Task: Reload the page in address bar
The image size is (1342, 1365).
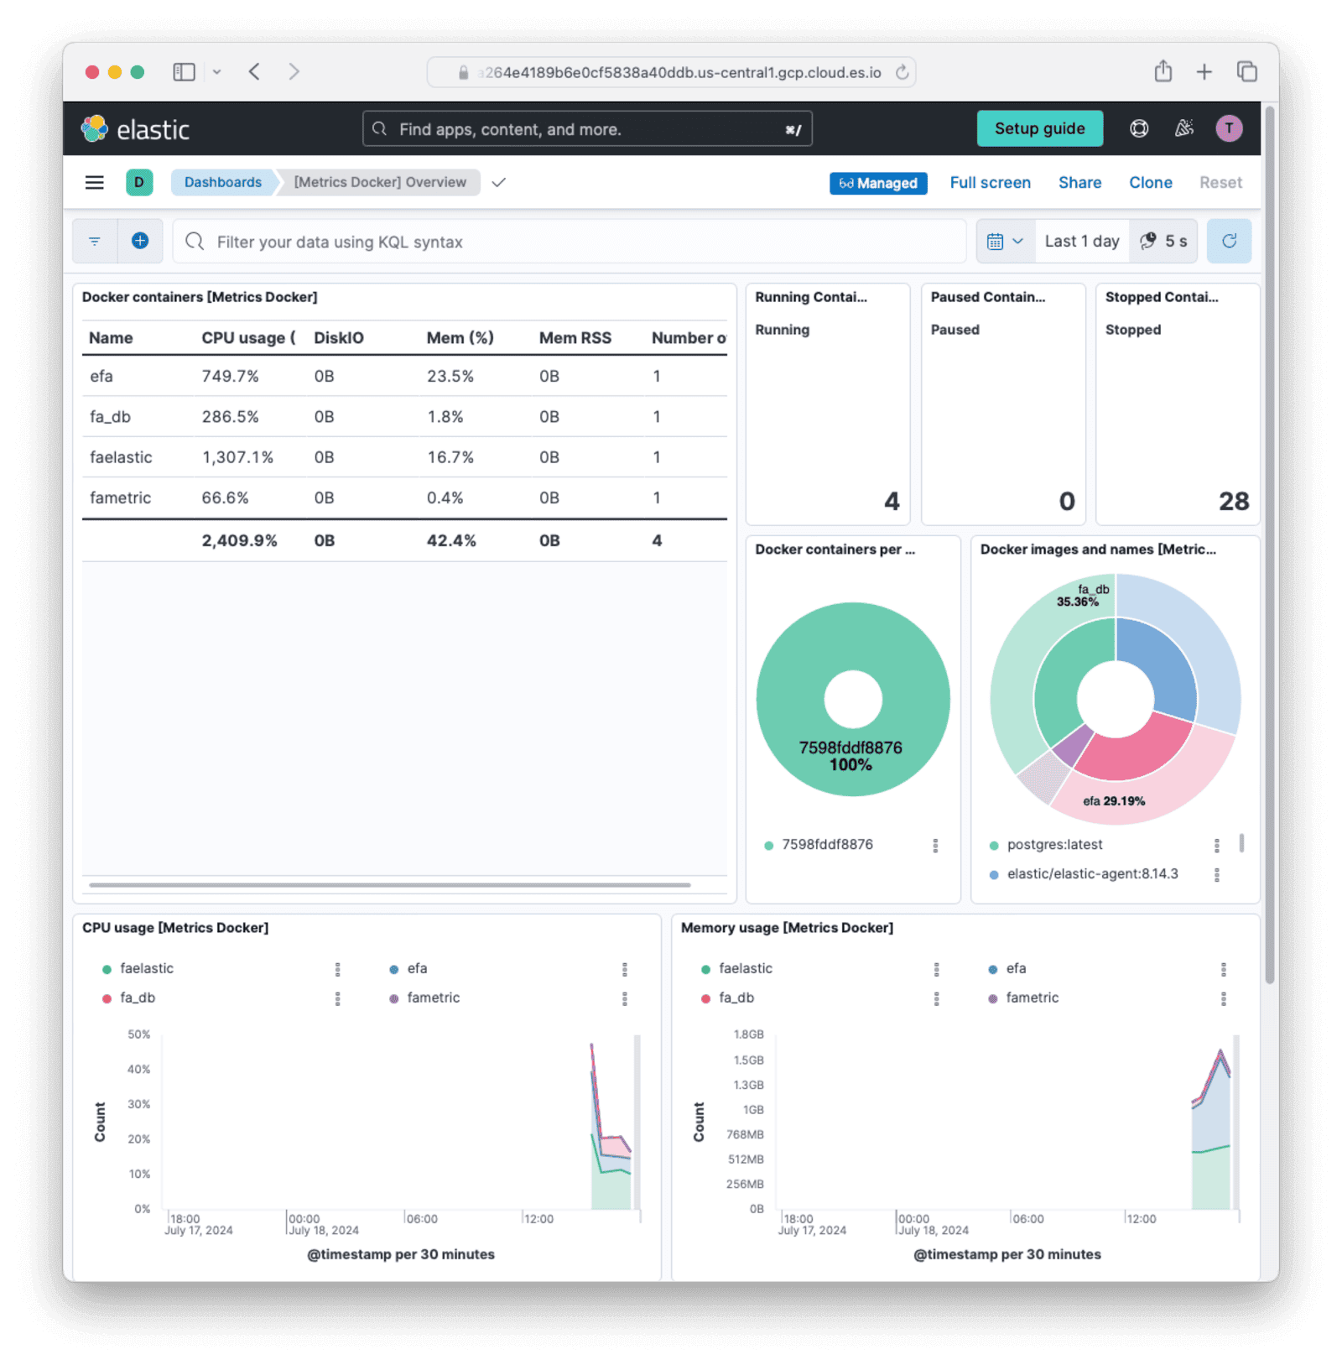Action: tap(902, 72)
